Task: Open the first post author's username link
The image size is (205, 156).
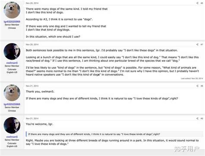Action: (12, 22)
